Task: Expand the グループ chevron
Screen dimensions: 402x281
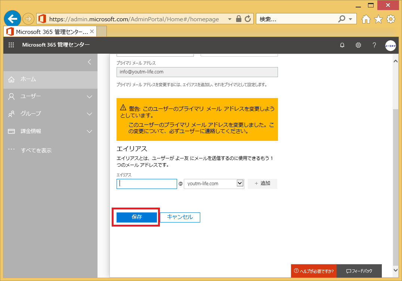Action: (89, 114)
